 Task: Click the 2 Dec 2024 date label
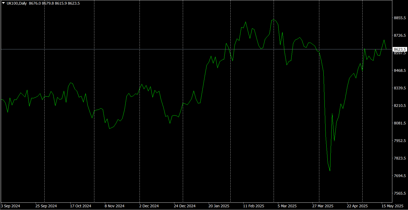(x=150, y=206)
